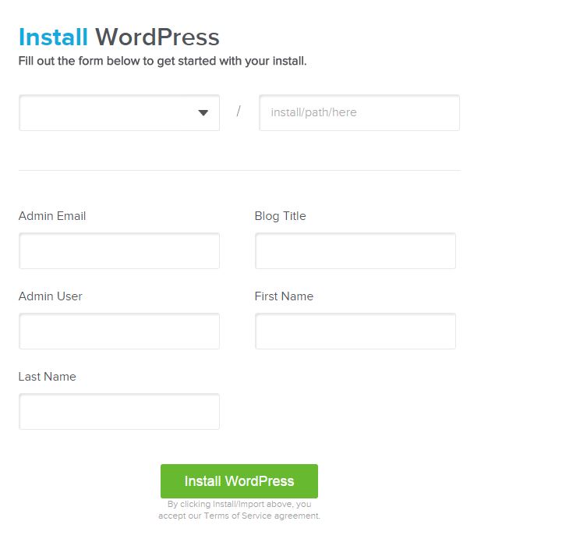
Task: Click the green Install WordPress button
Action: (x=239, y=481)
